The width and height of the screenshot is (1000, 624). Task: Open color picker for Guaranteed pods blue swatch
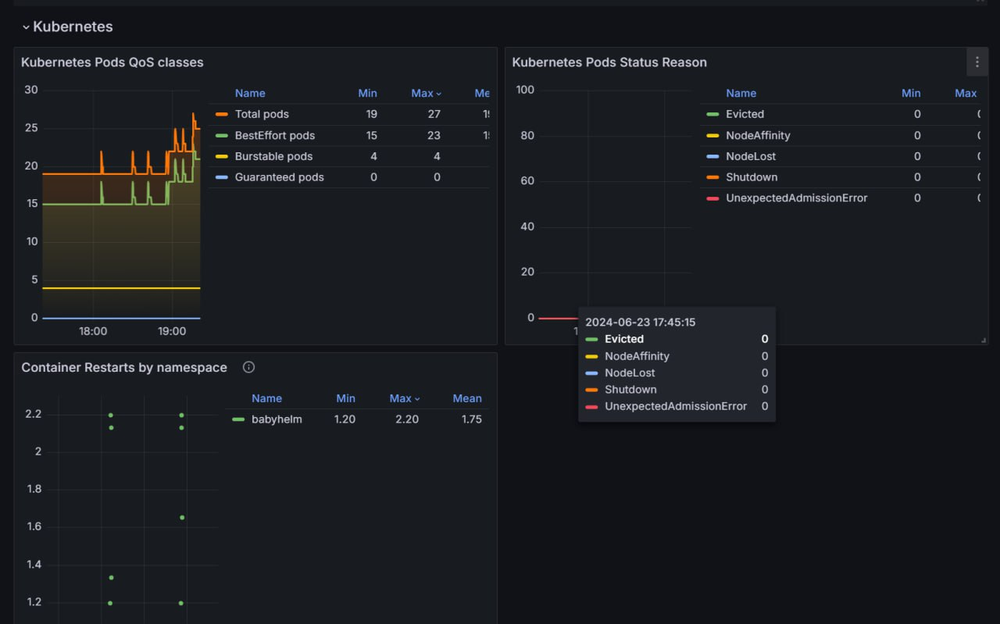click(222, 177)
